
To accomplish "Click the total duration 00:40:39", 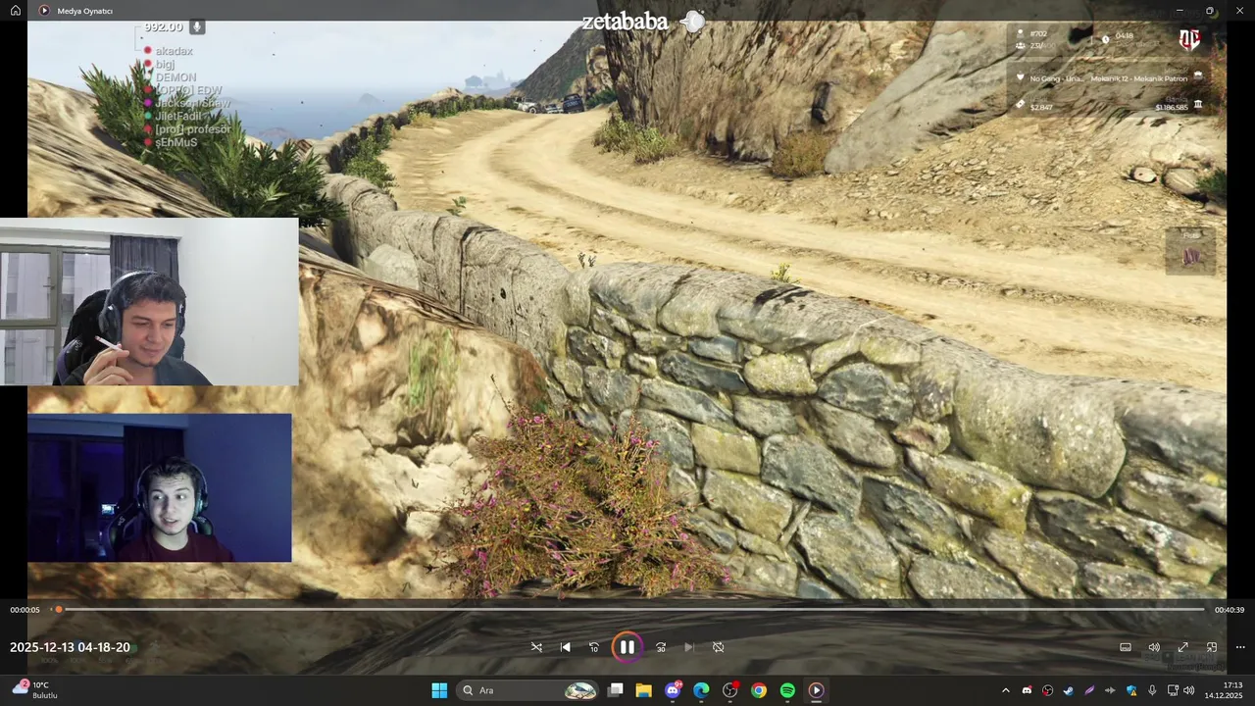I will (1230, 610).
